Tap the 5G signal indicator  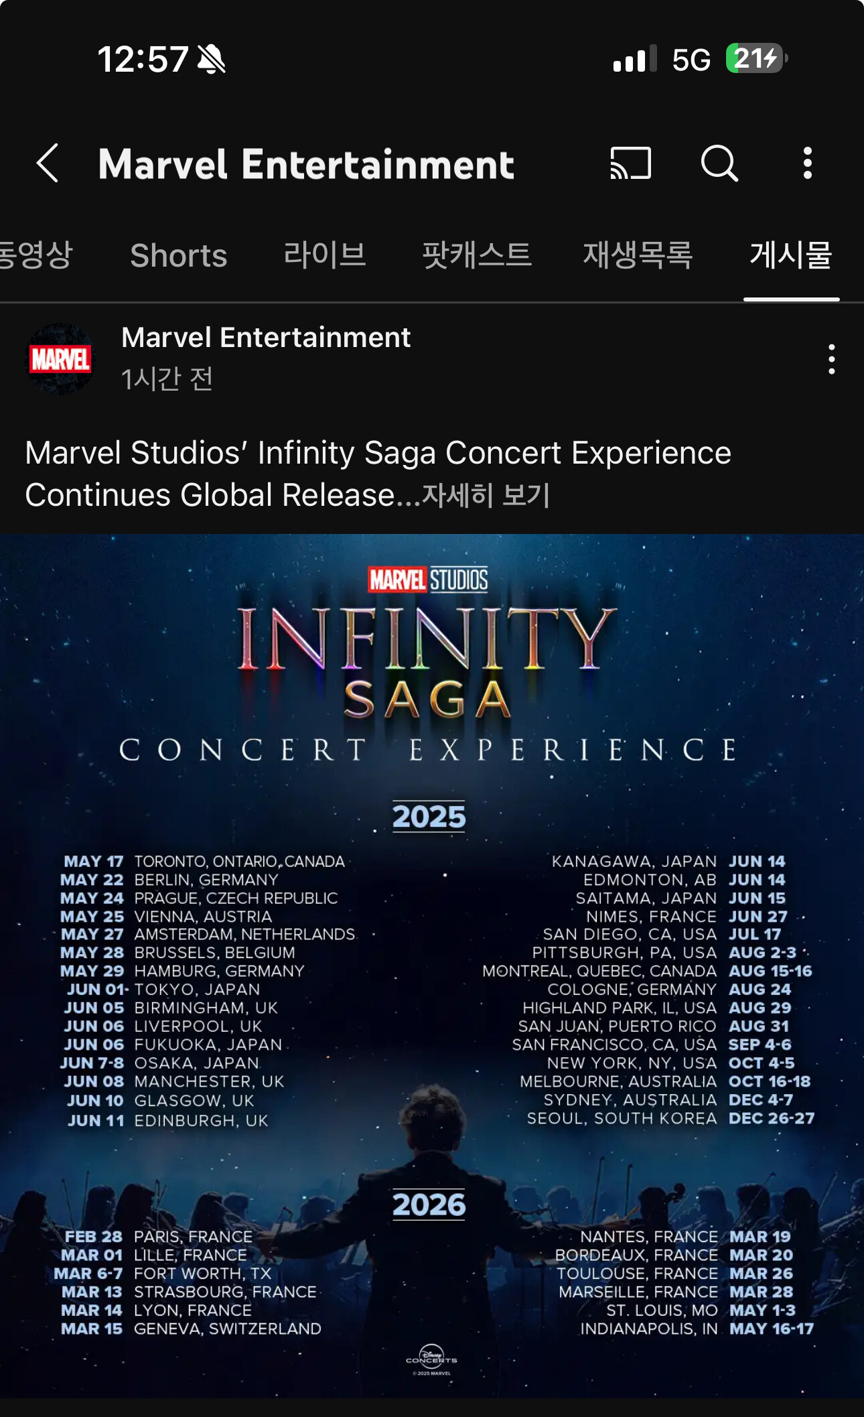click(691, 60)
